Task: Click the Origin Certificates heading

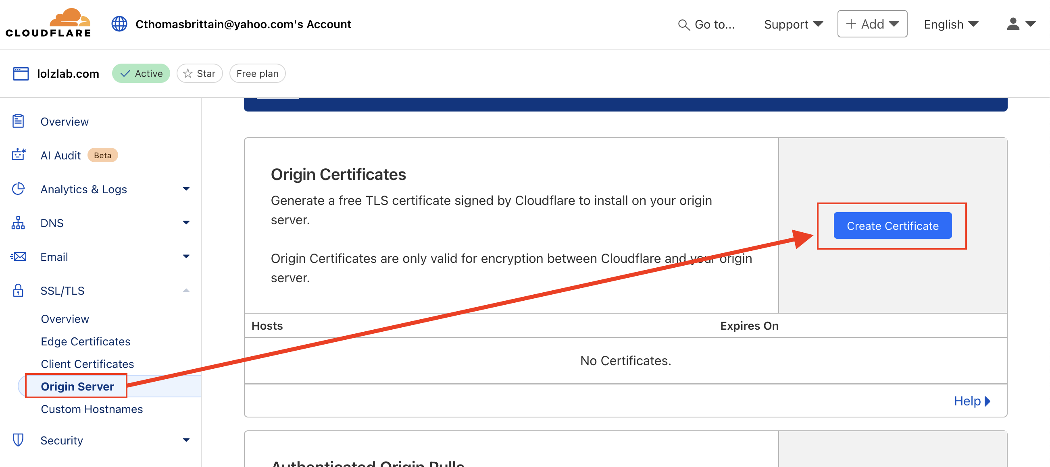Action: pyautogui.click(x=338, y=174)
